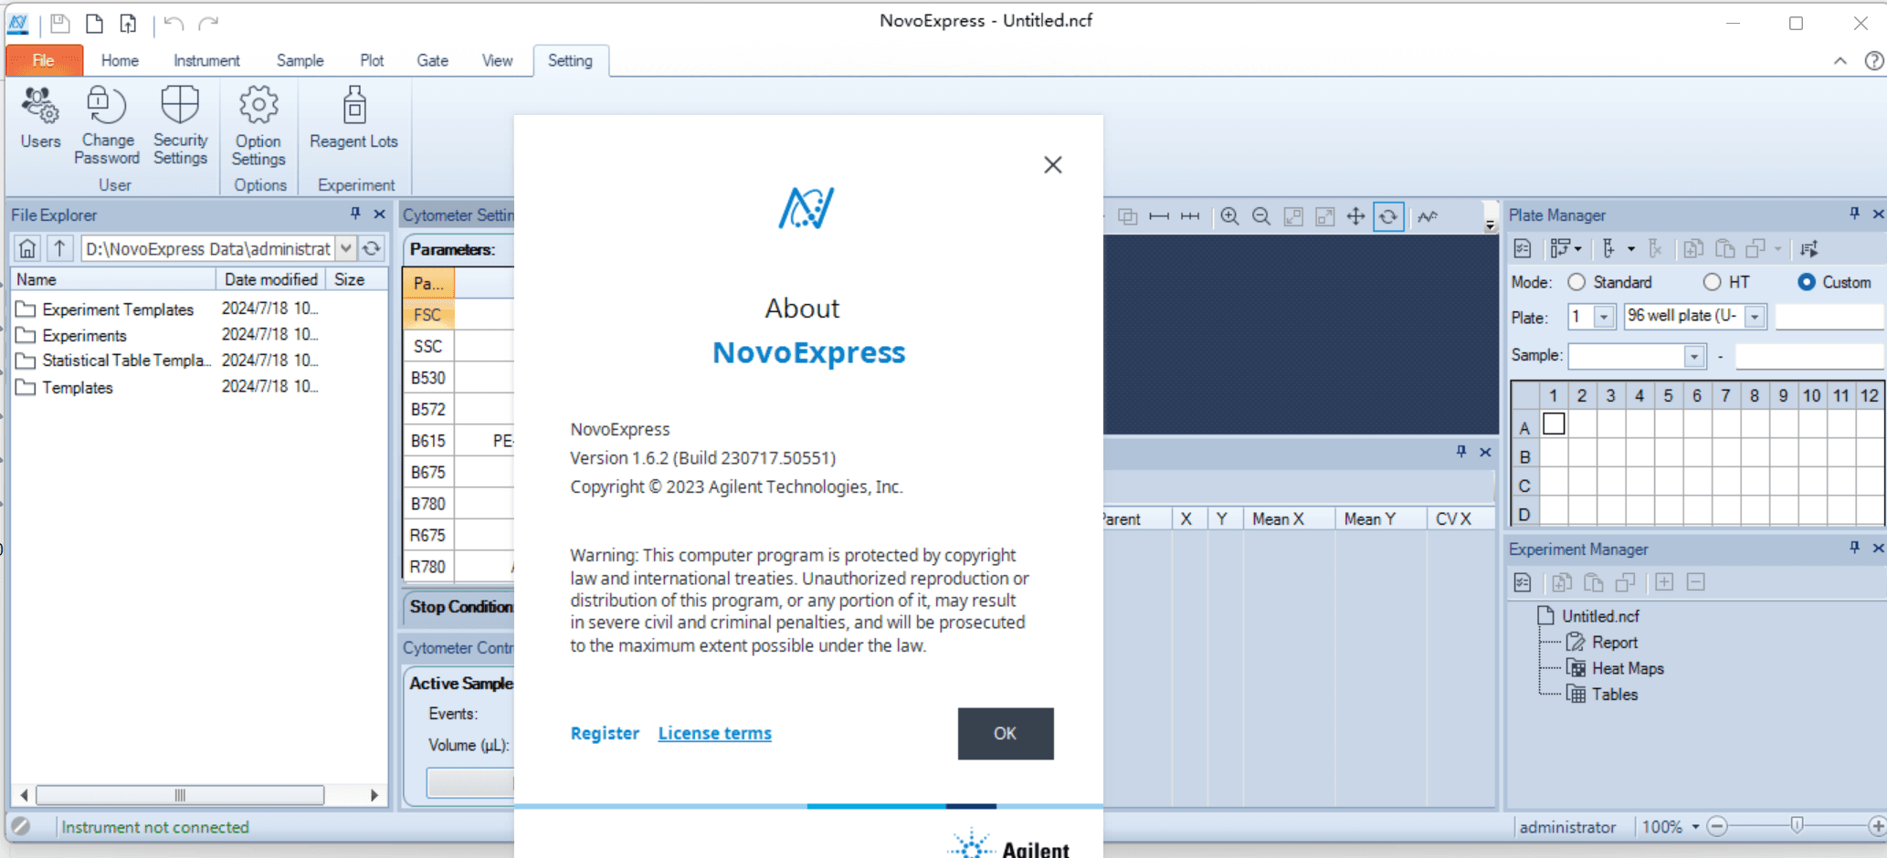1887x858 pixels.
Task: Click the Save icon in title bar
Action: [60, 23]
